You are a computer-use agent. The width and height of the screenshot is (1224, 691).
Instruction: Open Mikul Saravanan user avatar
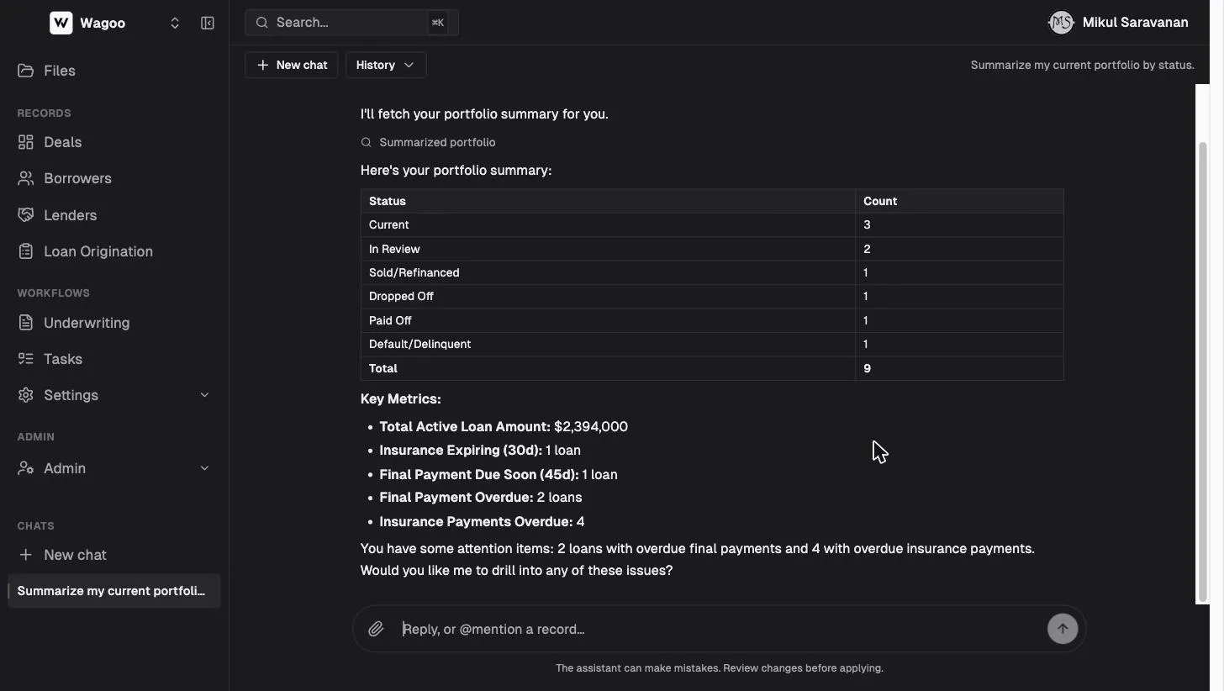(x=1061, y=23)
